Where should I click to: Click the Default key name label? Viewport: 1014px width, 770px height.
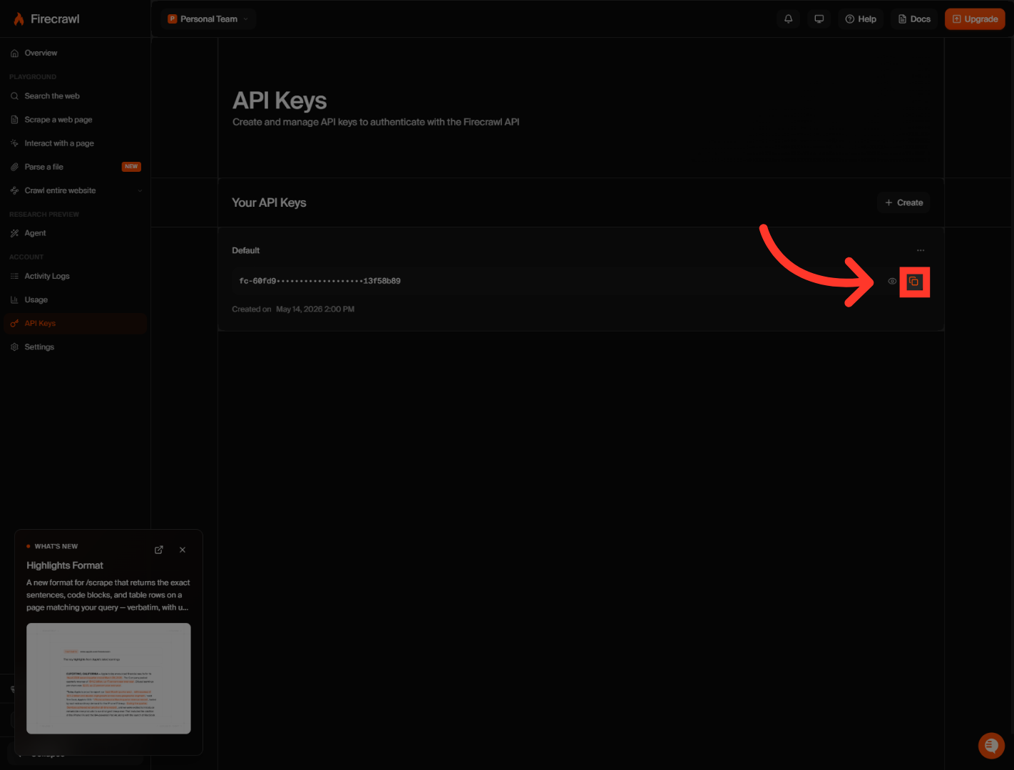[246, 250]
